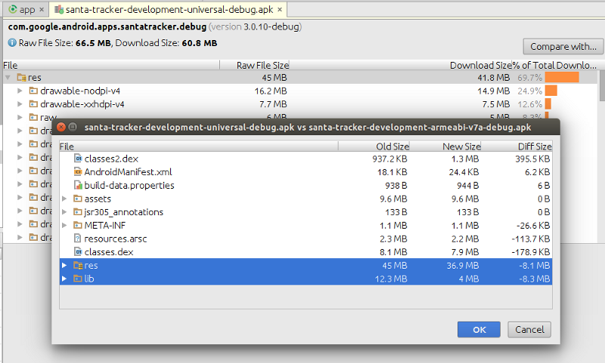Sort by New Size column
Viewport: 605px width, 363px height.
click(445, 146)
